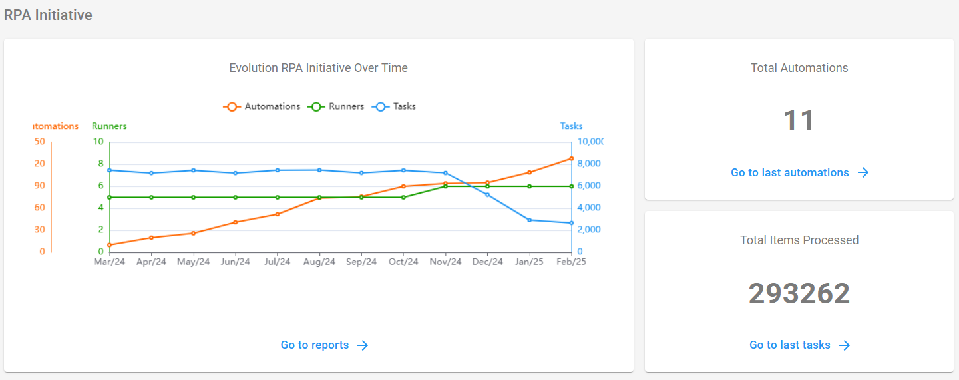Click the Dec/24 x-axis label
Viewport: 959px width, 380px height.
point(487,262)
